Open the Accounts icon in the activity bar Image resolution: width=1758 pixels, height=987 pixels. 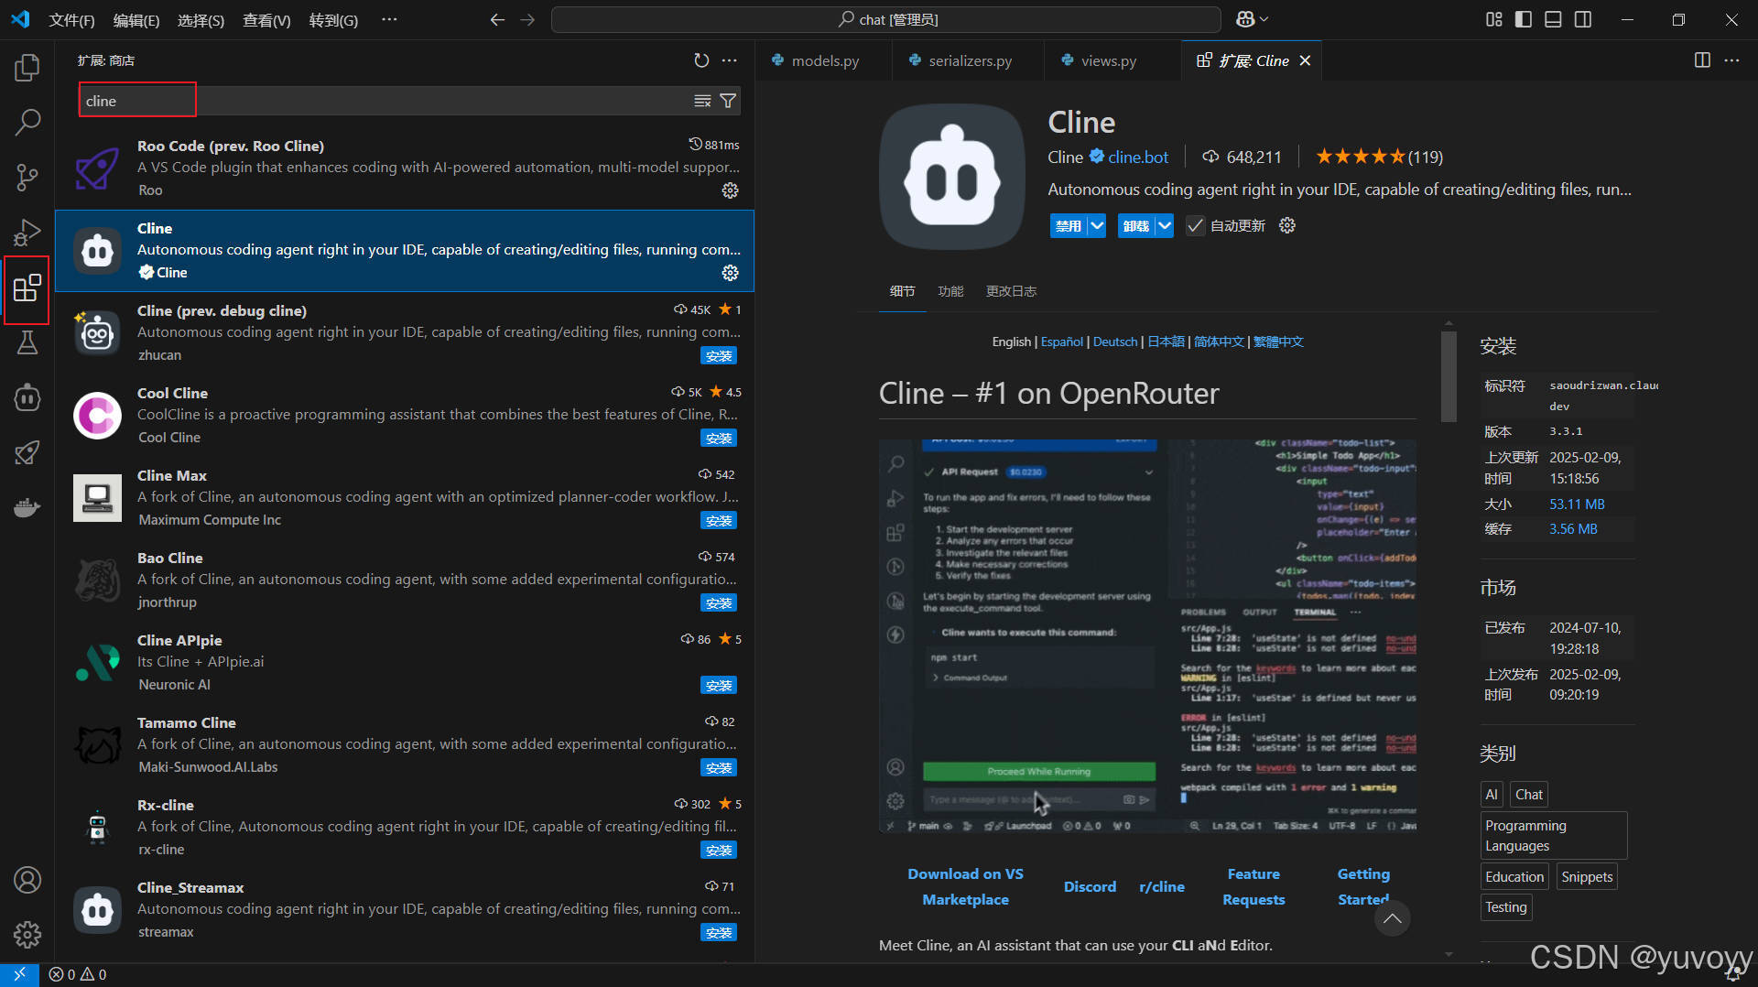pyautogui.click(x=27, y=880)
